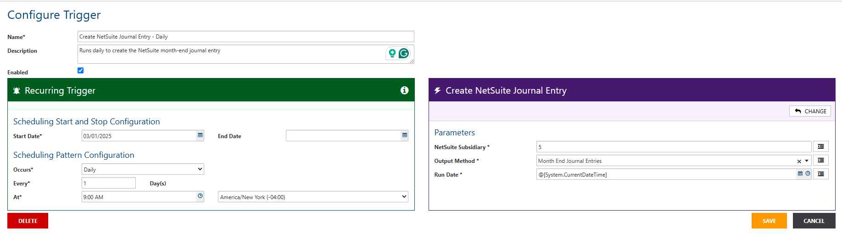Click the lightning bolt action icon
This screenshot has height=234, width=842.
tap(437, 91)
